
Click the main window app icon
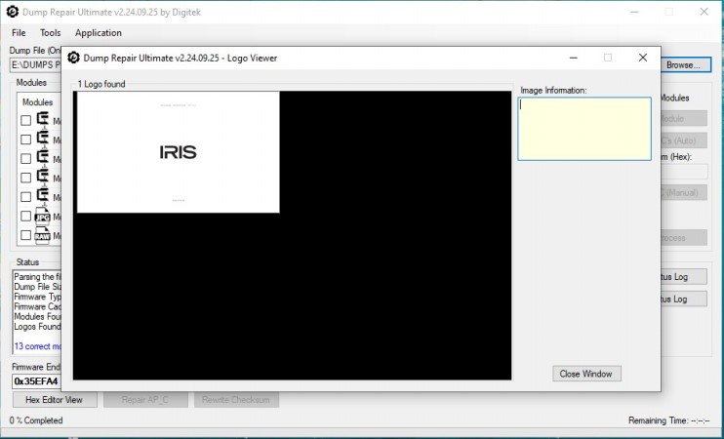tap(13, 12)
